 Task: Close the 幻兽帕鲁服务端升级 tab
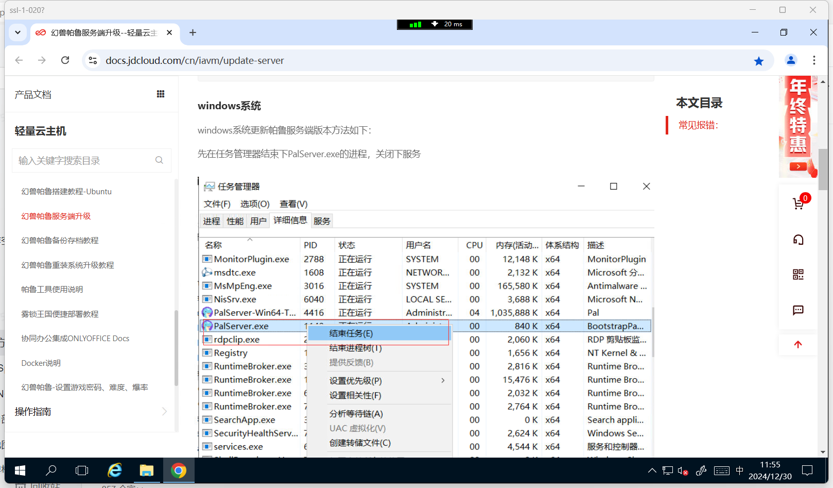coord(169,32)
